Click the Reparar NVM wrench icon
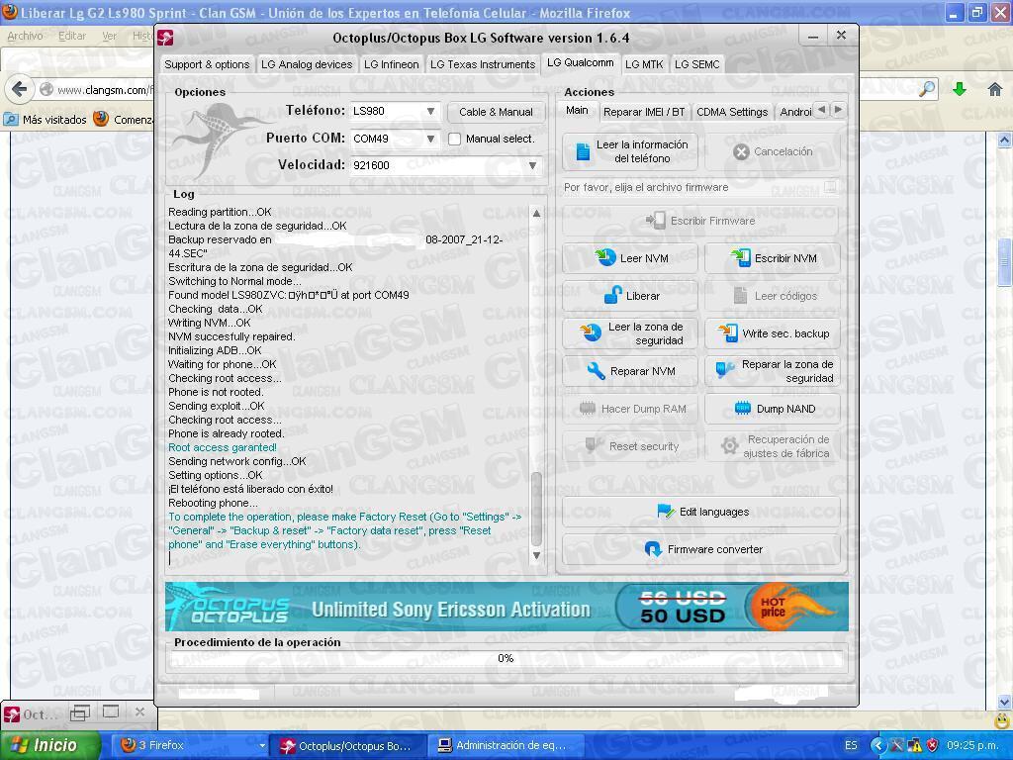Viewport: 1013px width, 760px height. tap(596, 371)
